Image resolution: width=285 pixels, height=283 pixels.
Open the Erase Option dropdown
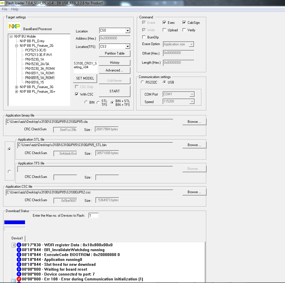191,44
